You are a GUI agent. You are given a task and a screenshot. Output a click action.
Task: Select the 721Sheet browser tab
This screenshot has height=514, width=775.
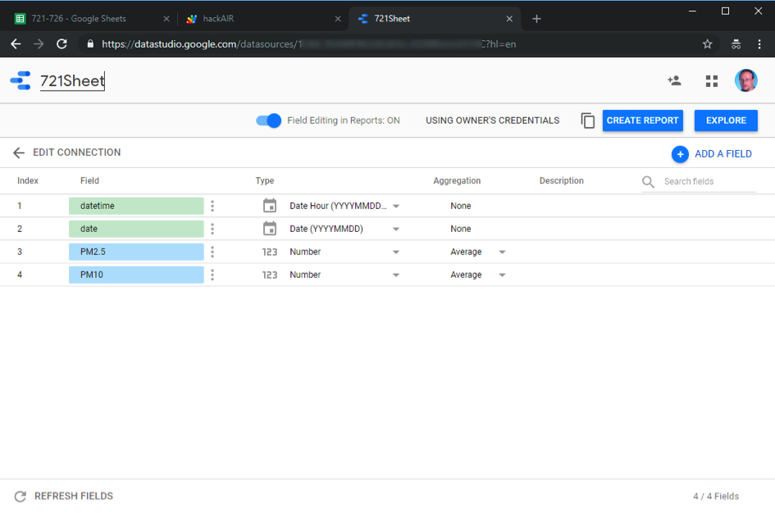pos(434,19)
